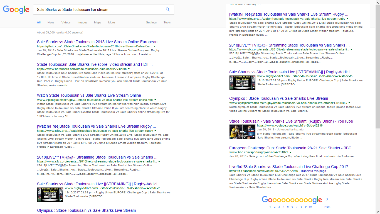This screenshot has width=380, height=214.
Task: Click the Goooooogle pagination logo
Action: [x=292, y=200]
